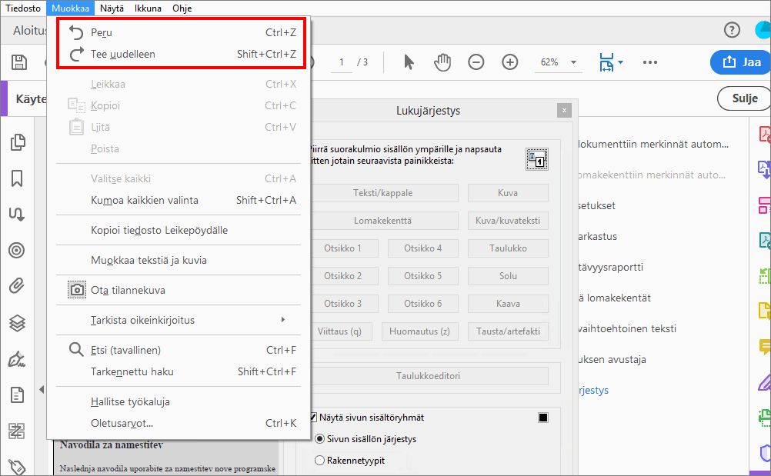This screenshot has width=771, height=476.
Task: Choose Kumoa kaikkien valinta
Action: pyautogui.click(x=179, y=200)
